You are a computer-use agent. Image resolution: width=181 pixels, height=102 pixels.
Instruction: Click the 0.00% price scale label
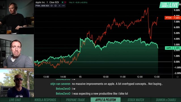[x=177, y=62]
